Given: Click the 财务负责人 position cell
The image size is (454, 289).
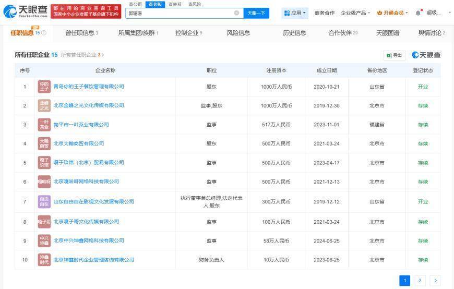Looking at the screenshot, I should pyautogui.click(x=212, y=260).
